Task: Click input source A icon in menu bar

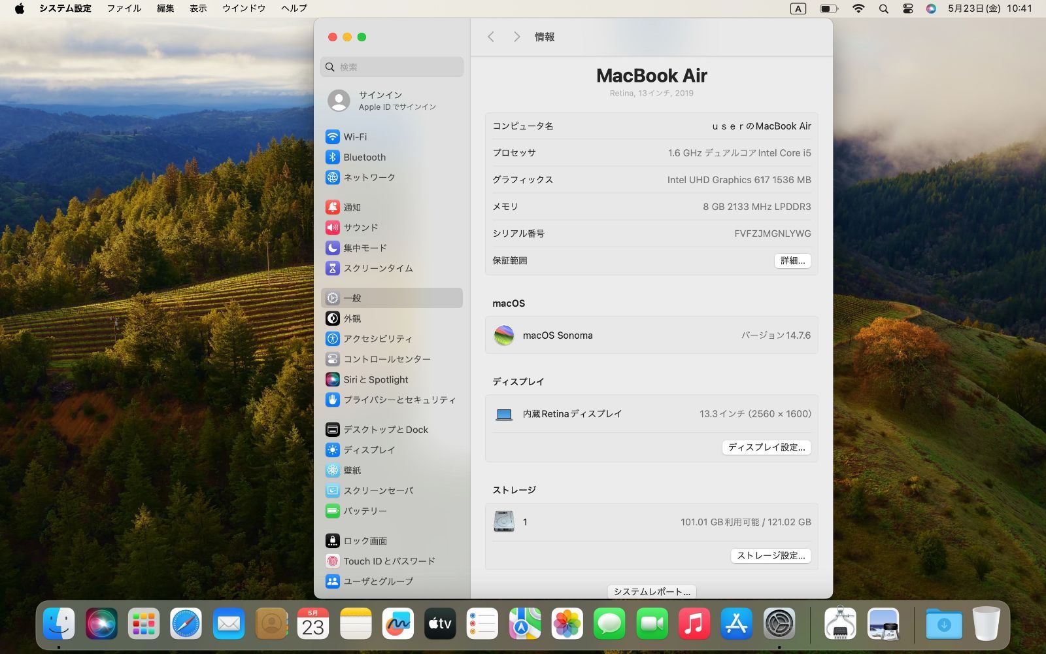Action: [x=798, y=9]
